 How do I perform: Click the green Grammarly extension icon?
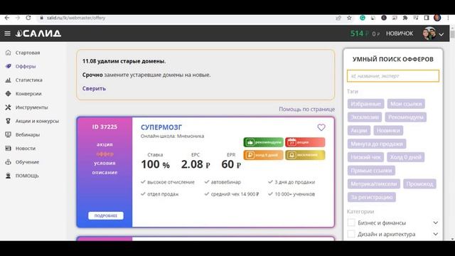click(x=363, y=18)
